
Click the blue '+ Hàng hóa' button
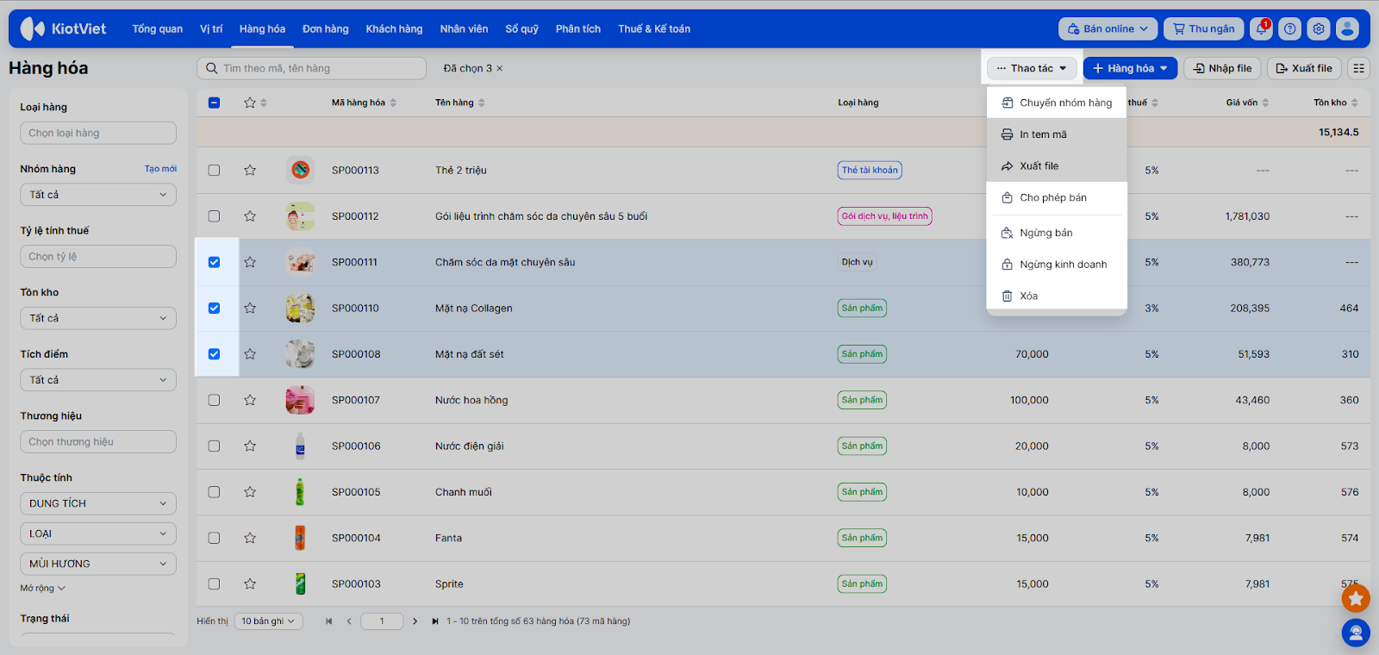tap(1131, 68)
